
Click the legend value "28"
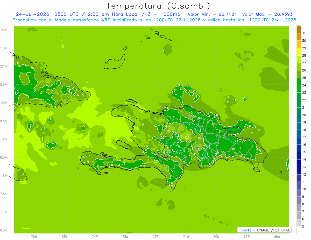pos(304,55)
